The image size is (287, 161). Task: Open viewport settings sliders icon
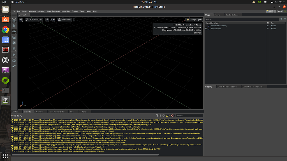tap(21, 20)
